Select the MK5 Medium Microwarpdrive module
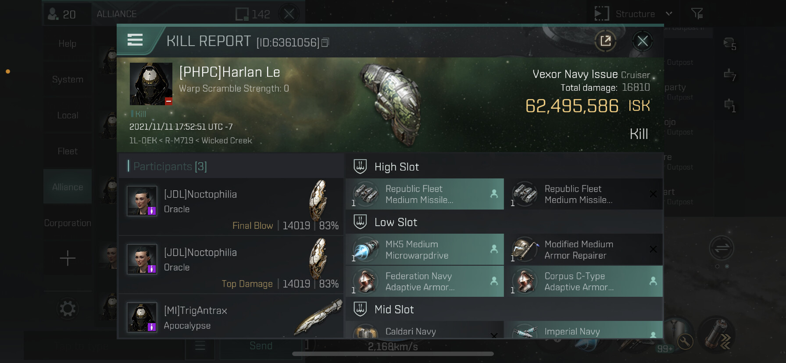The image size is (786, 363). coord(425,249)
